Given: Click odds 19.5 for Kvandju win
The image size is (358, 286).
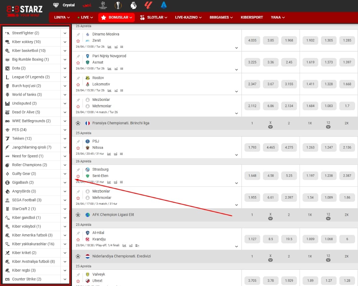Looking at the screenshot, I should point(289,239).
